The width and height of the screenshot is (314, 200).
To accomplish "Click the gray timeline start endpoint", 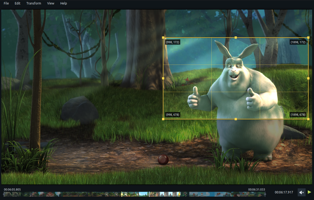I will tap(4, 194).
